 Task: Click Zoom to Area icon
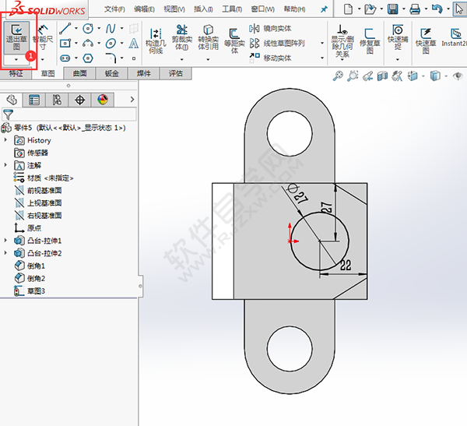pos(353,76)
